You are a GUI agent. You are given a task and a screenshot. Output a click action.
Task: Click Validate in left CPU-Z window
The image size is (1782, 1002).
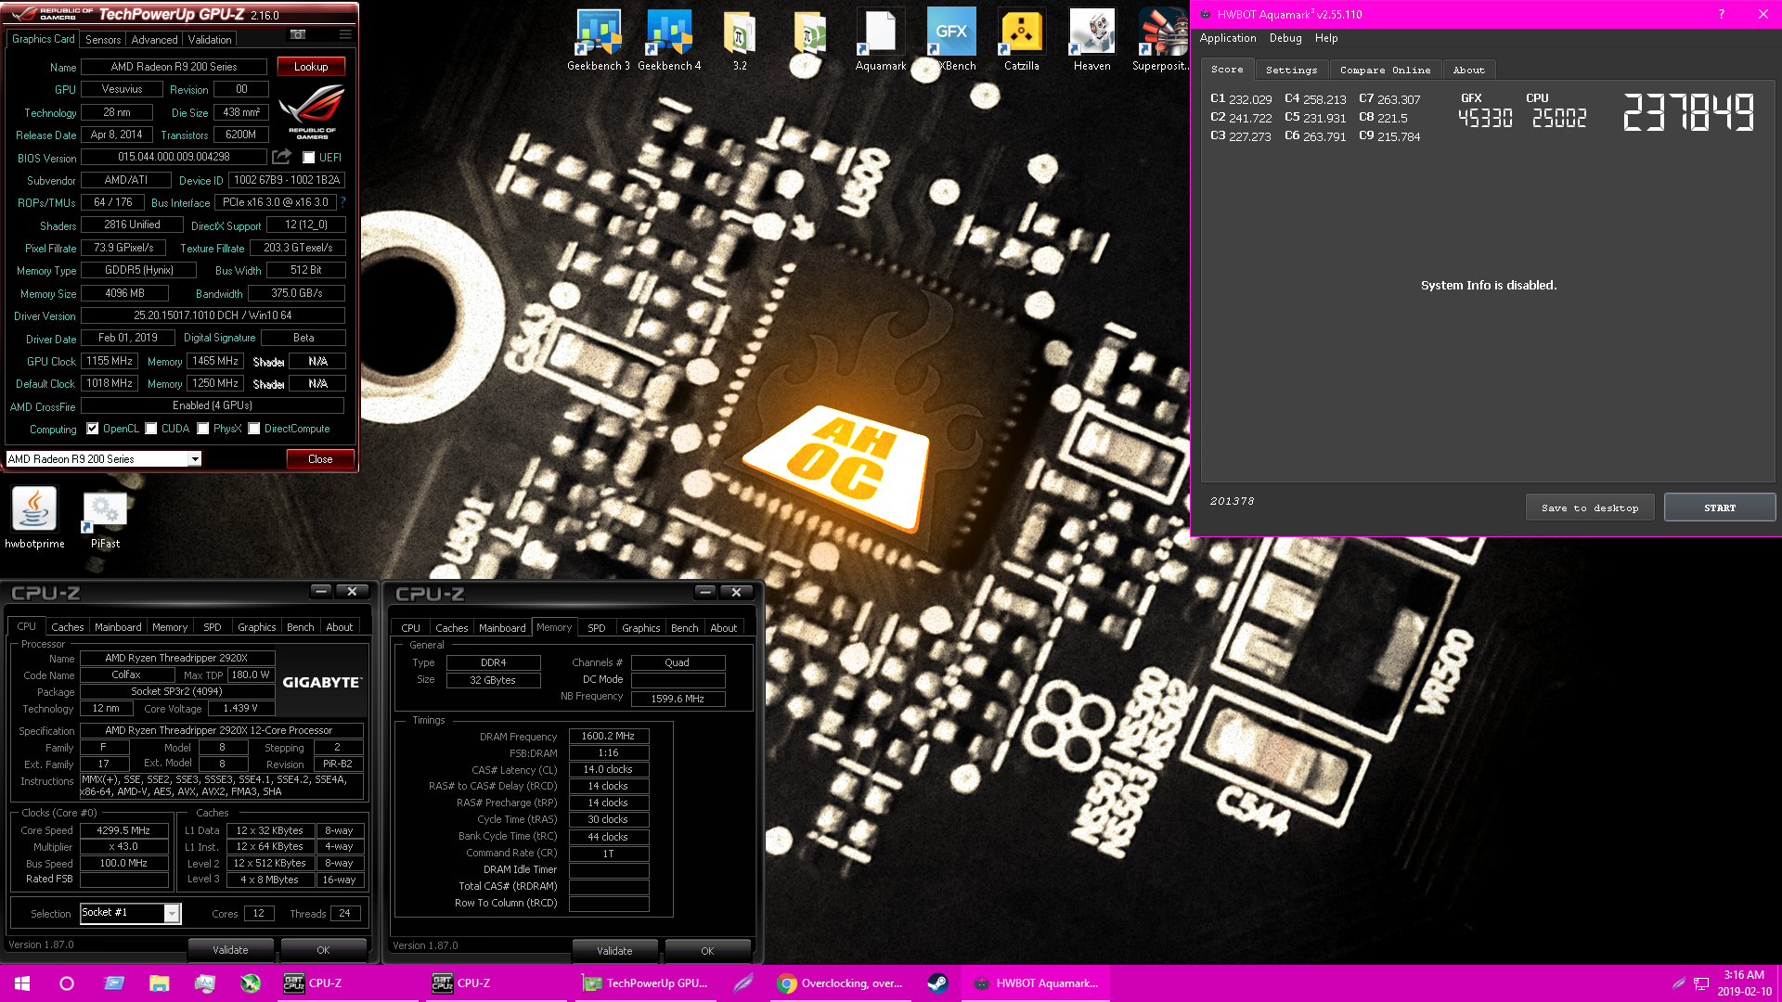click(x=230, y=950)
